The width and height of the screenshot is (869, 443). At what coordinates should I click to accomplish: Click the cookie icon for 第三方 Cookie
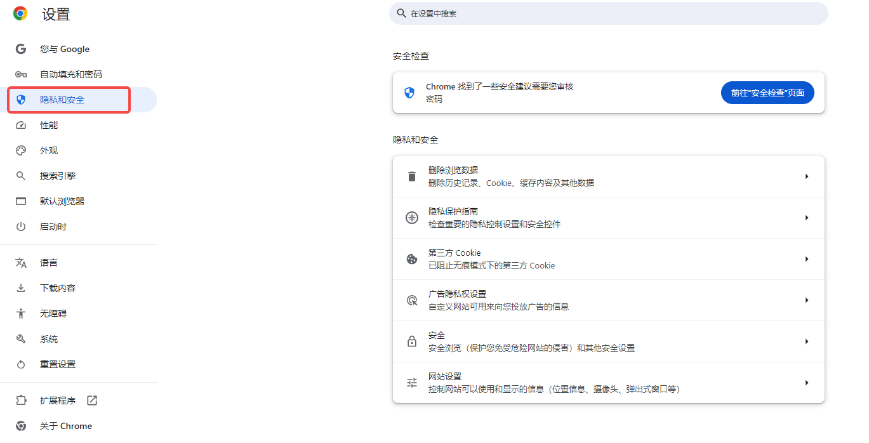pyautogui.click(x=412, y=259)
